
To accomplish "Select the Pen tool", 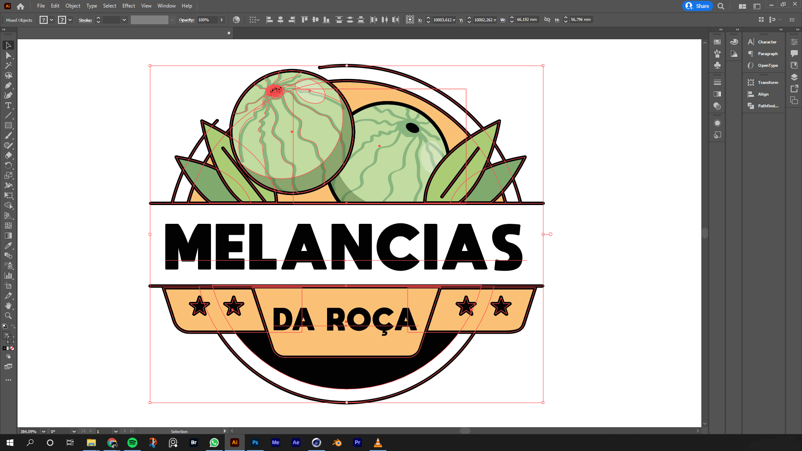I will tap(8, 86).
